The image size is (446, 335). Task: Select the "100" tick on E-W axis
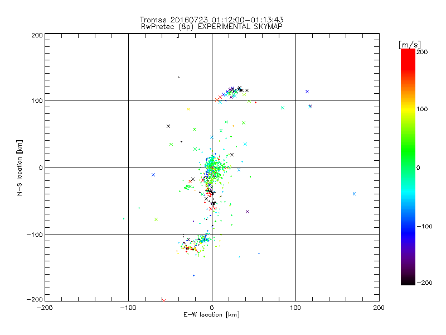[295, 308]
